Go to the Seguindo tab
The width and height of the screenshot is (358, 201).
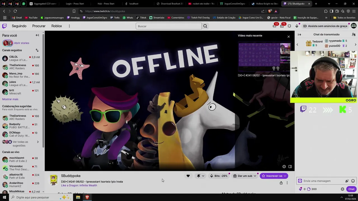click(19, 26)
